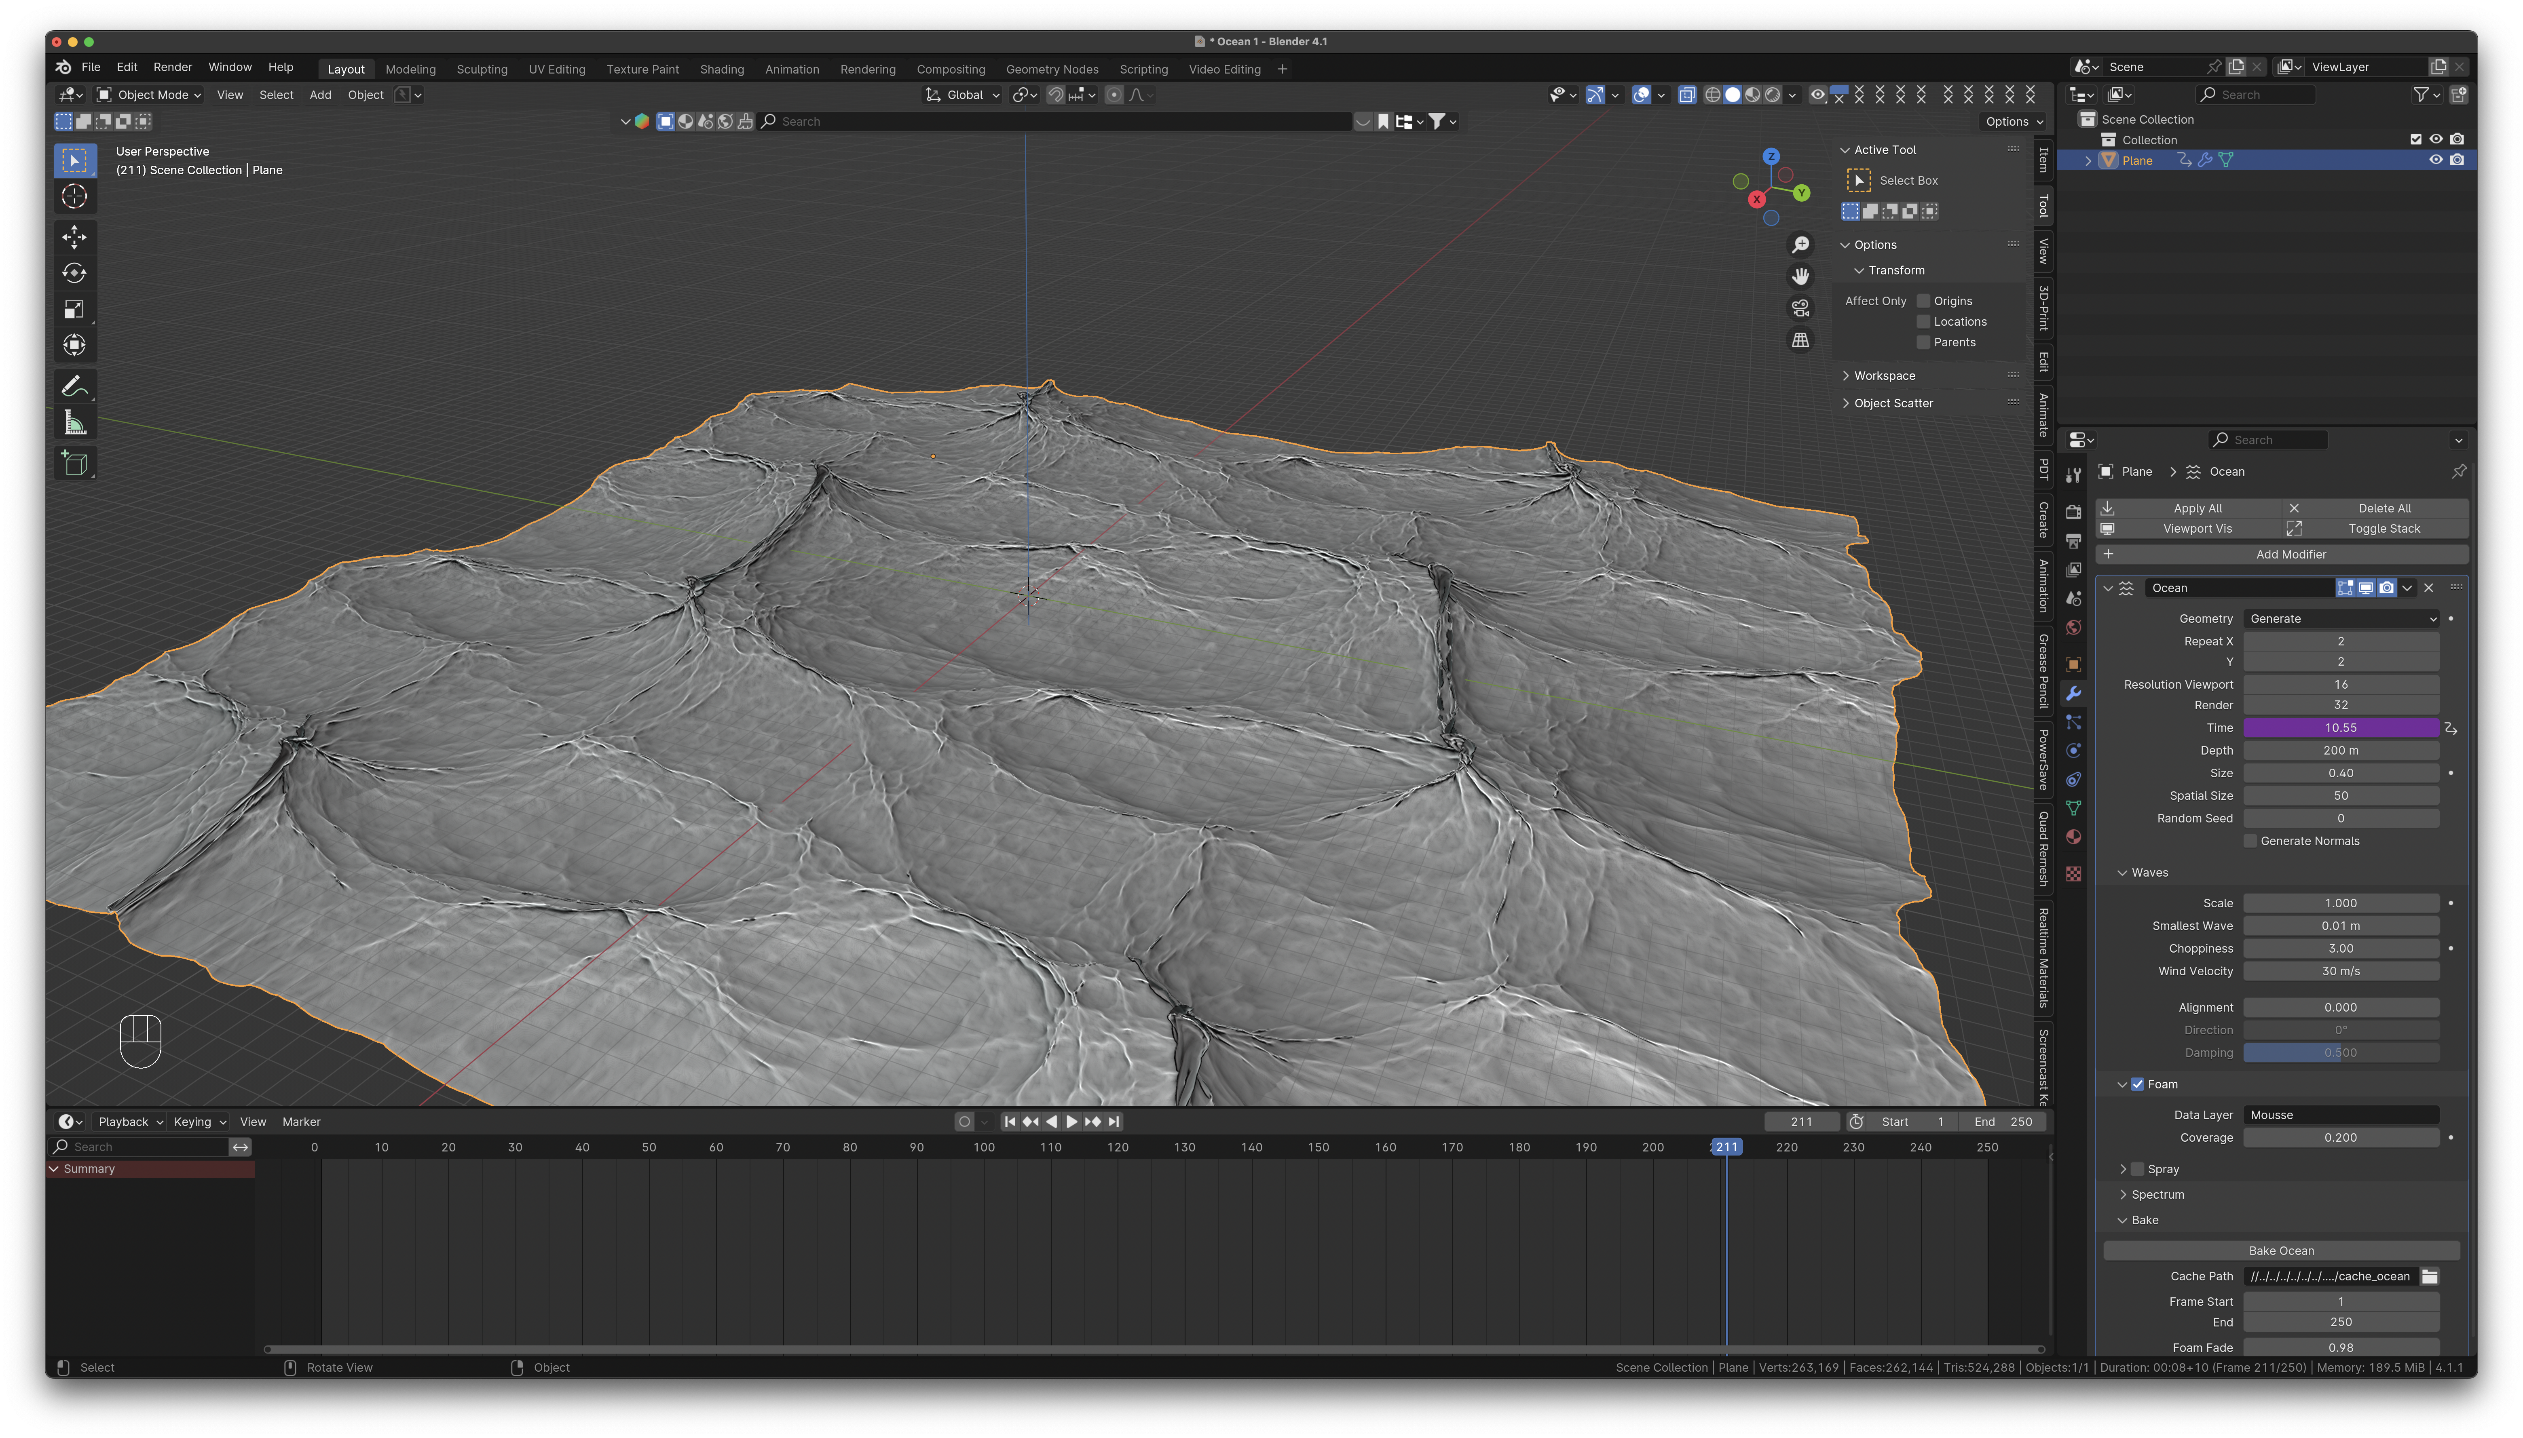Enable the Locations affect-only checkbox

pos(1923,322)
